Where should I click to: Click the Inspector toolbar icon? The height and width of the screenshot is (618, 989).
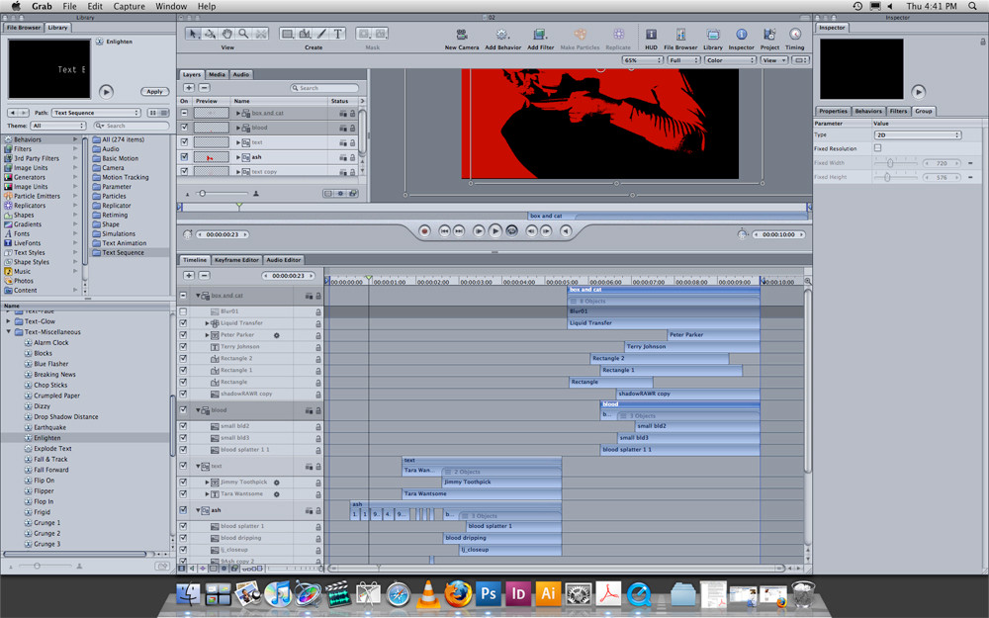coord(741,34)
